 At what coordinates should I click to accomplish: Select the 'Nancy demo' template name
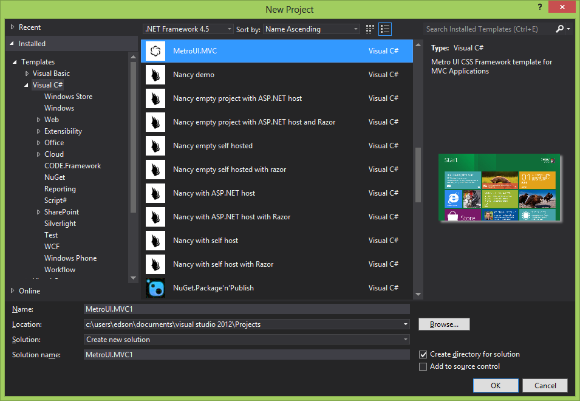click(x=194, y=75)
